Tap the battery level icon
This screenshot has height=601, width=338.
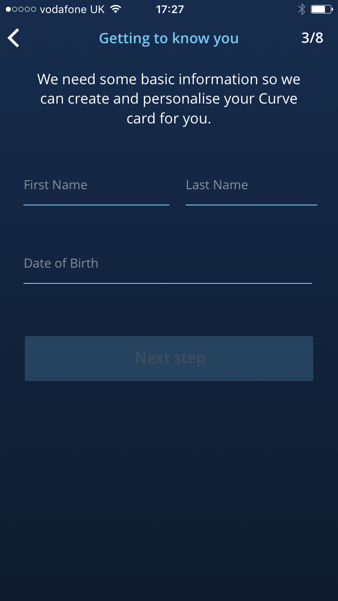coord(321,9)
